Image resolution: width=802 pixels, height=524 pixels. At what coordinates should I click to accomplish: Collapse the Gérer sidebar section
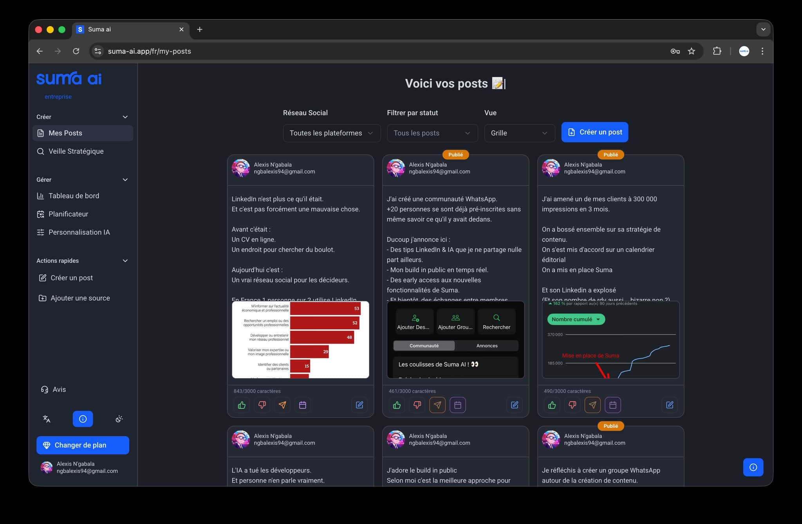pos(125,180)
